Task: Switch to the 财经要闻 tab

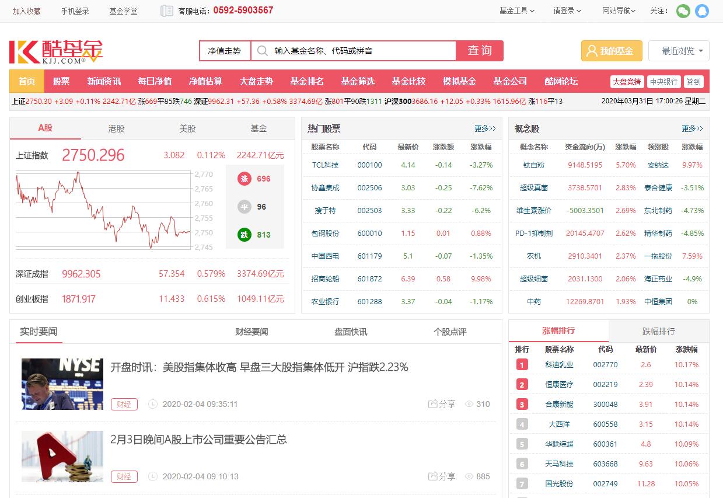Action: coord(252,332)
